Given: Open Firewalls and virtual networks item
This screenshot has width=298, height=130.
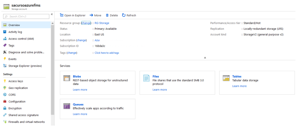Looking at the screenshot, I should tap(26, 122).
